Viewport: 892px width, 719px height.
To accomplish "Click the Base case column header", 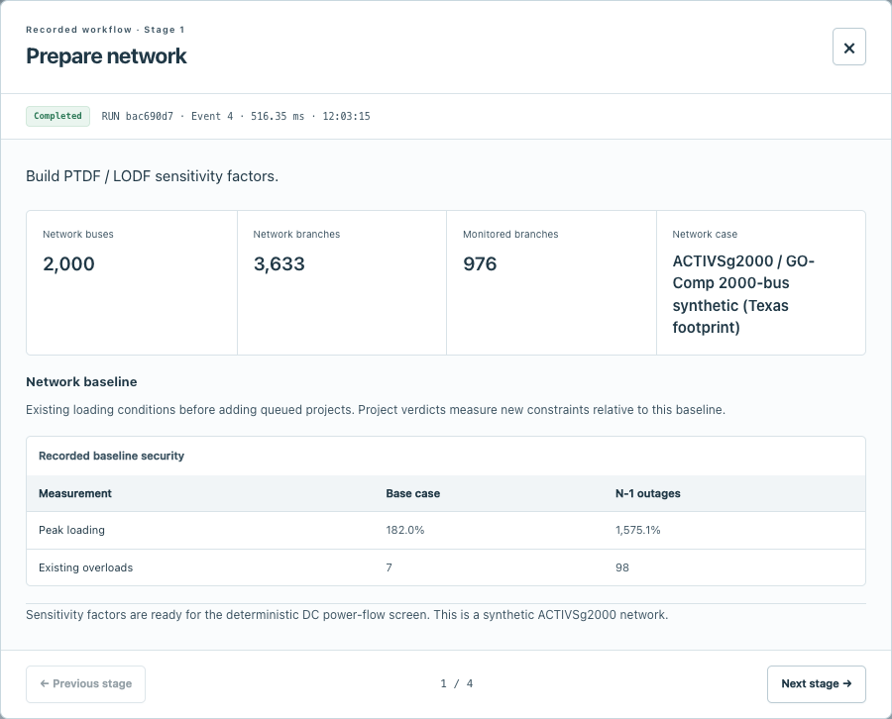I will click(x=413, y=493).
